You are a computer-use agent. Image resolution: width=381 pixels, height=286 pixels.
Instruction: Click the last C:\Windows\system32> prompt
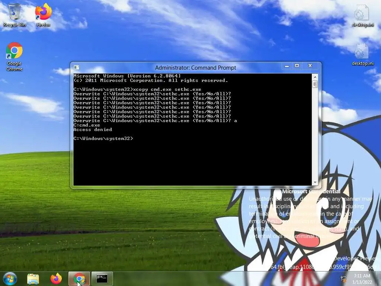point(103,139)
